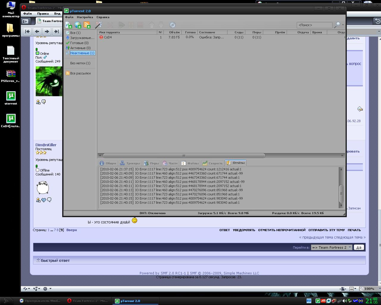Image resolution: width=381 pixels, height=305 pixels.
Task: Click the Stop torrent toolbar icon
Action: pos(140,25)
